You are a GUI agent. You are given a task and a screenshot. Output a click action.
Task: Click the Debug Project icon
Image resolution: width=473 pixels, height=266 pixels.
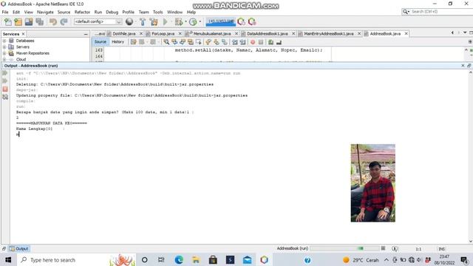coord(179,21)
